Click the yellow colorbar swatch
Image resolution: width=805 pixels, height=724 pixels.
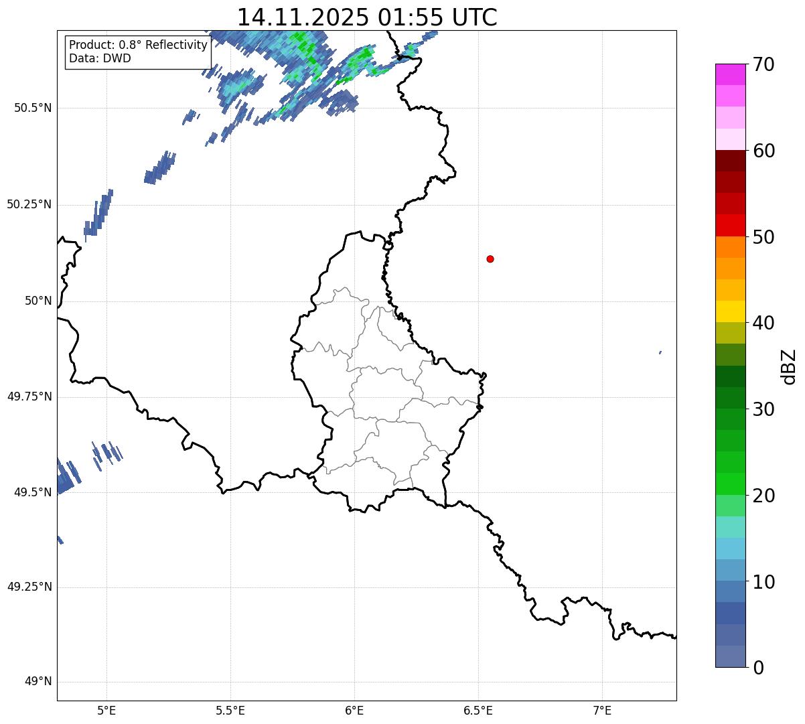pyautogui.click(x=730, y=311)
